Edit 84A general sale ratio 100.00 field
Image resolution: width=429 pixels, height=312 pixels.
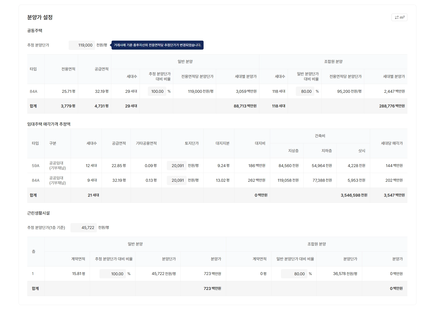[157, 91]
